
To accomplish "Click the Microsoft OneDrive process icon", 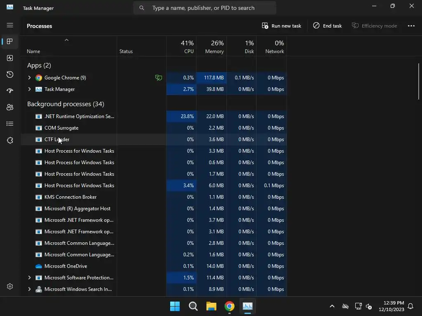I will click(39, 266).
